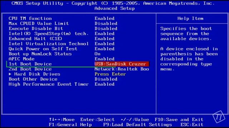Toggle Quick Power on Self Test value

104,49
